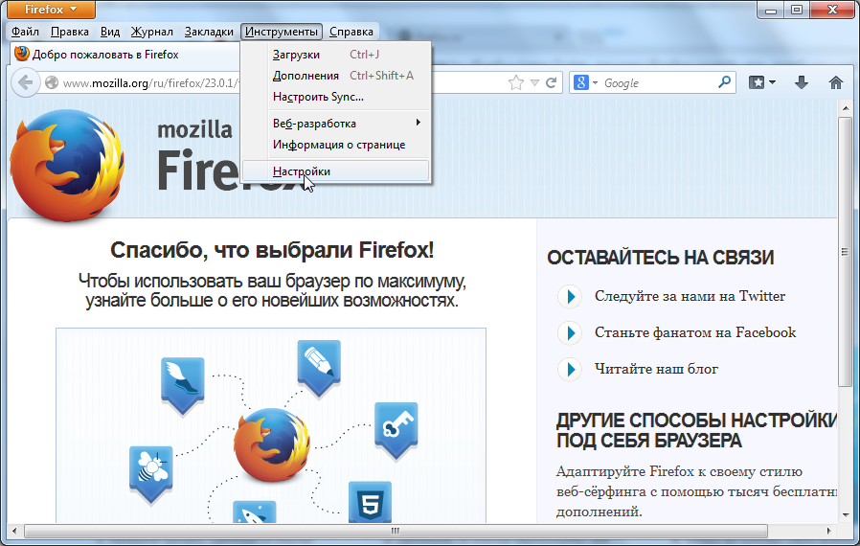Image resolution: width=860 pixels, height=546 pixels.
Task: Follow the Следуйте за нами на Twitter link
Action: tap(690, 296)
